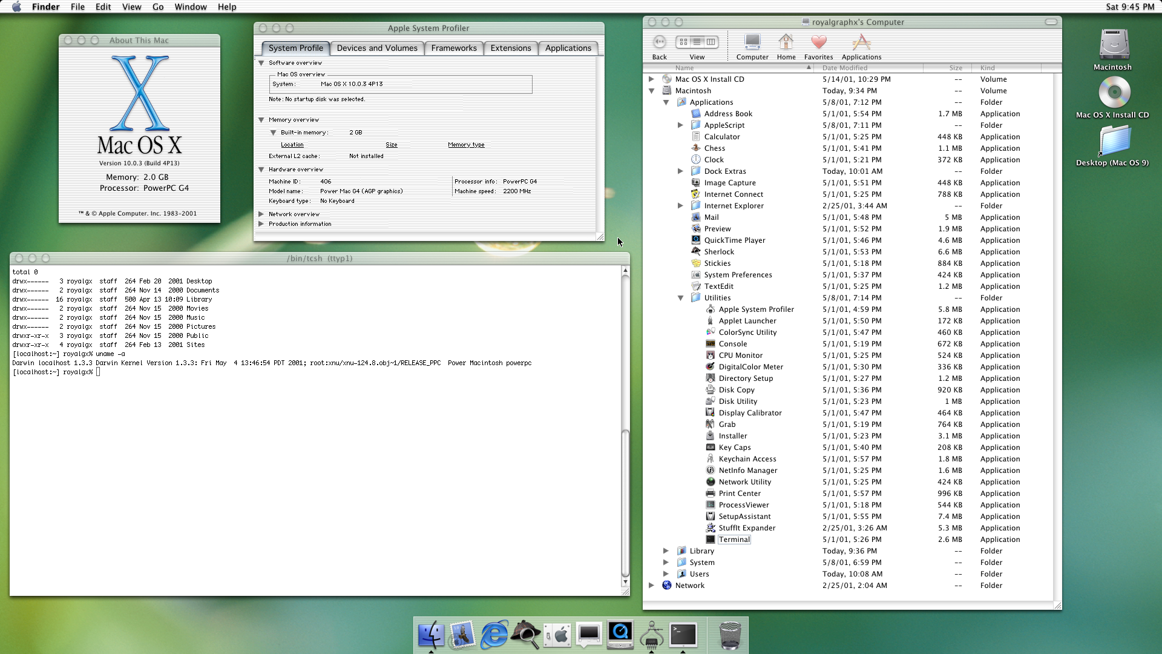
Task: Collapse Hardware overview section
Action: [261, 170]
